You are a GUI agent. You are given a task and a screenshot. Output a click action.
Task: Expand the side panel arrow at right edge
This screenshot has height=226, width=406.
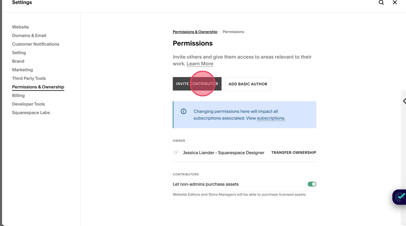404,101
